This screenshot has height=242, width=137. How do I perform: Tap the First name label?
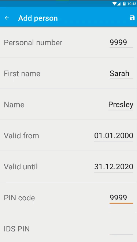(22, 73)
